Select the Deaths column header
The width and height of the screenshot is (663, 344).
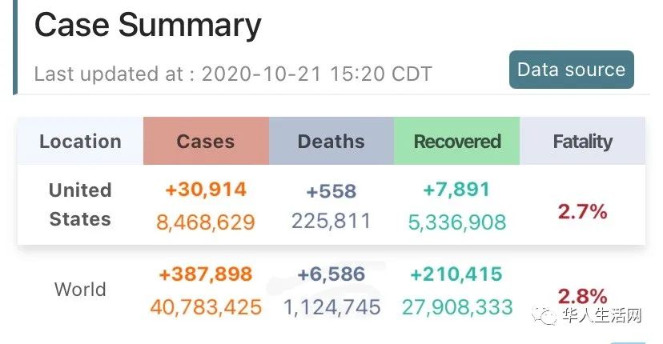[331, 141]
